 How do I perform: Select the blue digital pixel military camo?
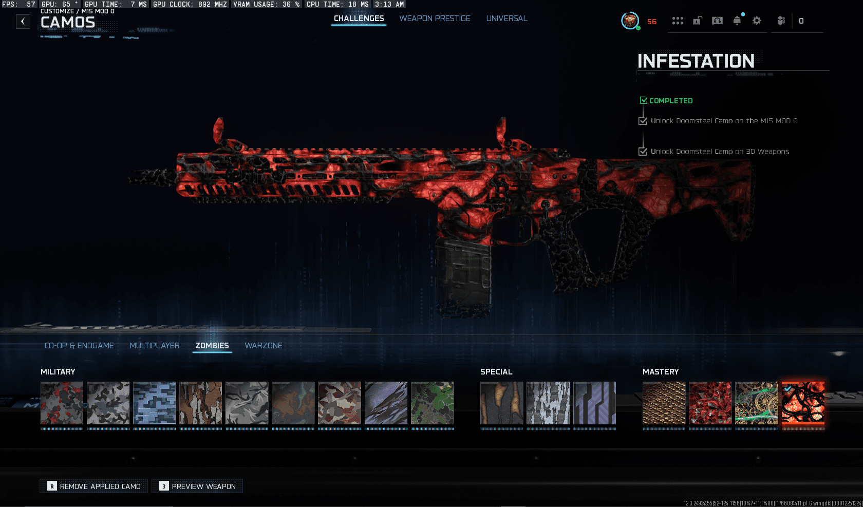pos(155,403)
